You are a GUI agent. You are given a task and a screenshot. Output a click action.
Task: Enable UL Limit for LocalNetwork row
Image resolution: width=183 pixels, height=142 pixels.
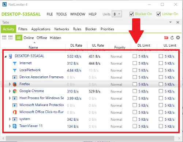point(161,70)
